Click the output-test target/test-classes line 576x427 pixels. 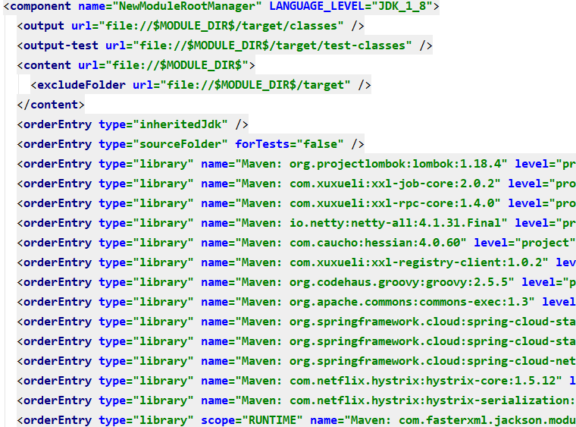tap(224, 46)
